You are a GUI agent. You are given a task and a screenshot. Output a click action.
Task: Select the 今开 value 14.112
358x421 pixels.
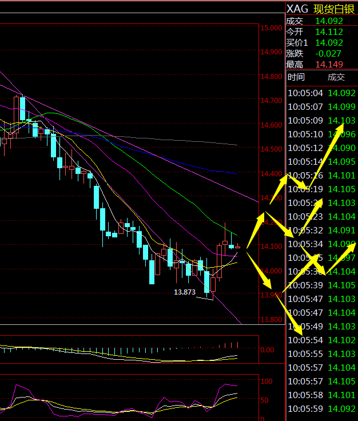329,32
